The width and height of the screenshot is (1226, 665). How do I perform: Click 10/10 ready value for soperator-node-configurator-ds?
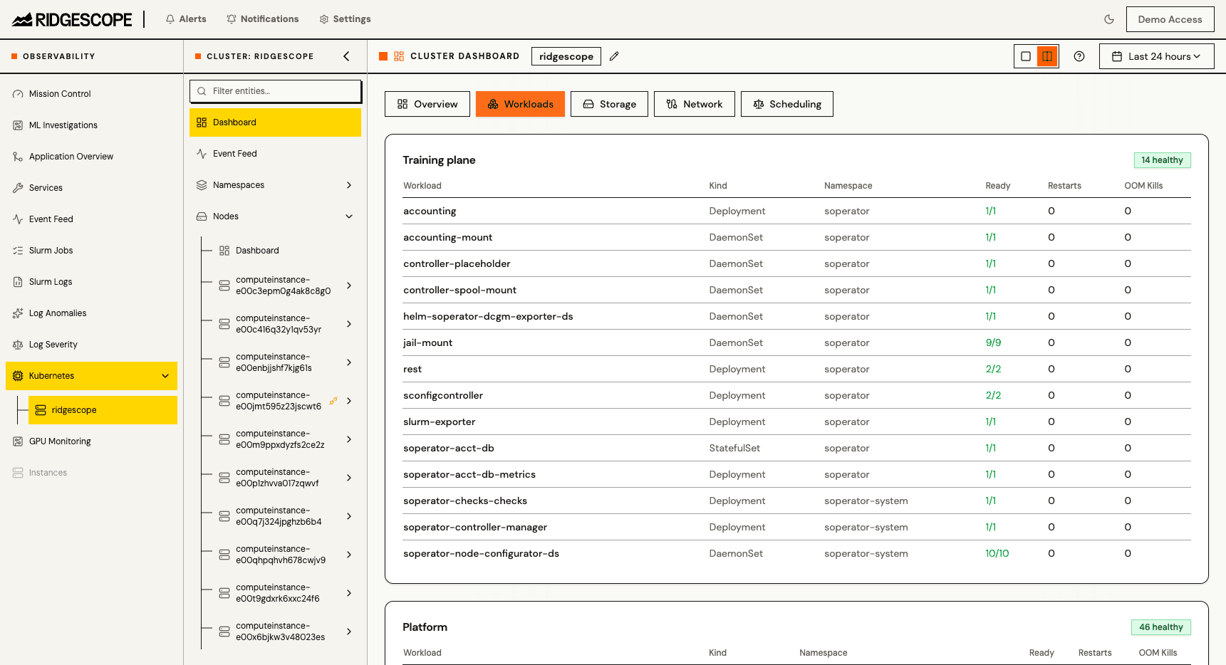(997, 554)
